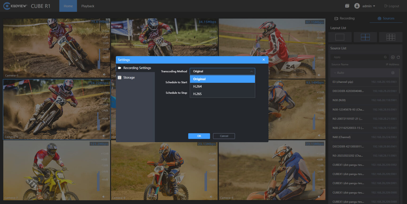Choose the nine-panel grid layout
This screenshot has height=204, width=407.
pos(391,37)
